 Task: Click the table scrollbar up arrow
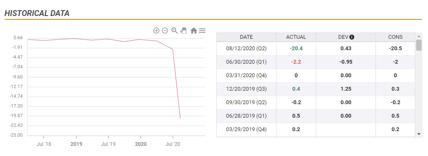pos(419,36)
